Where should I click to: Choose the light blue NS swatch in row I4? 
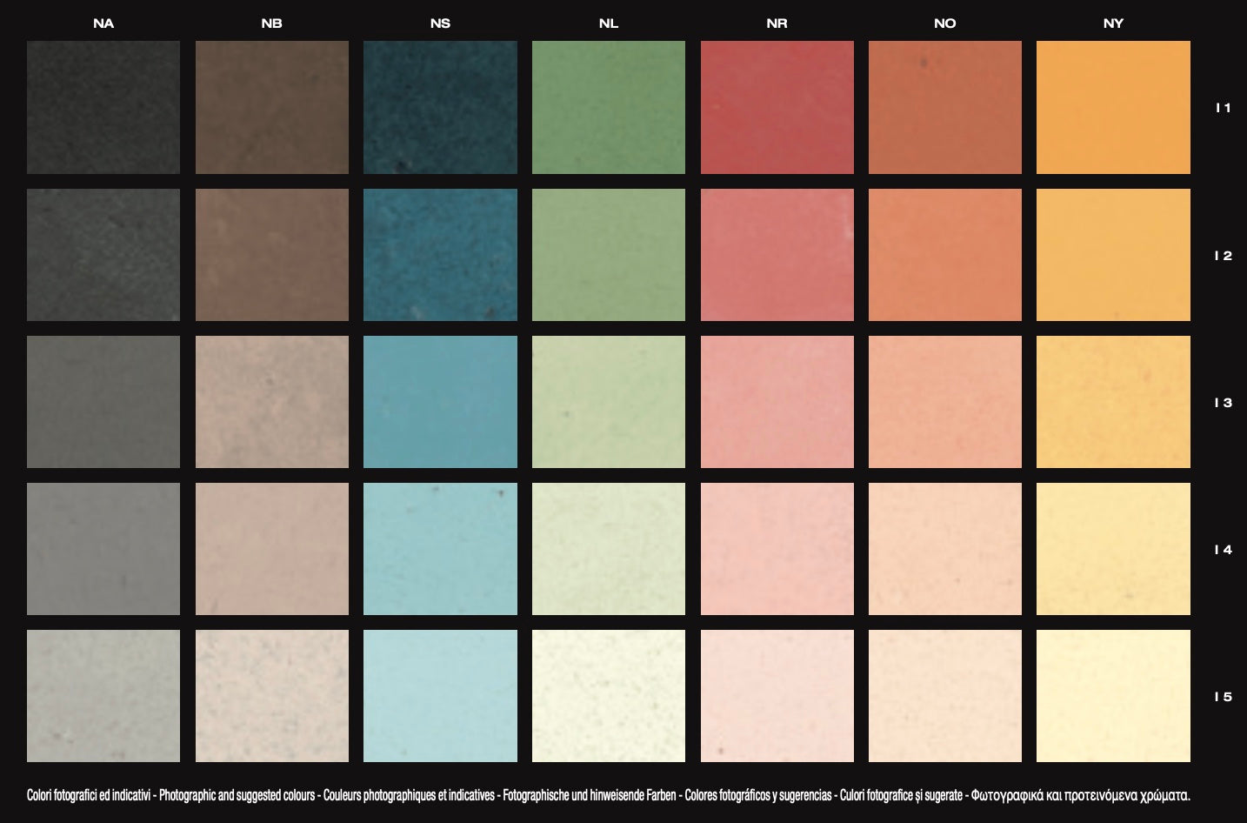440,549
